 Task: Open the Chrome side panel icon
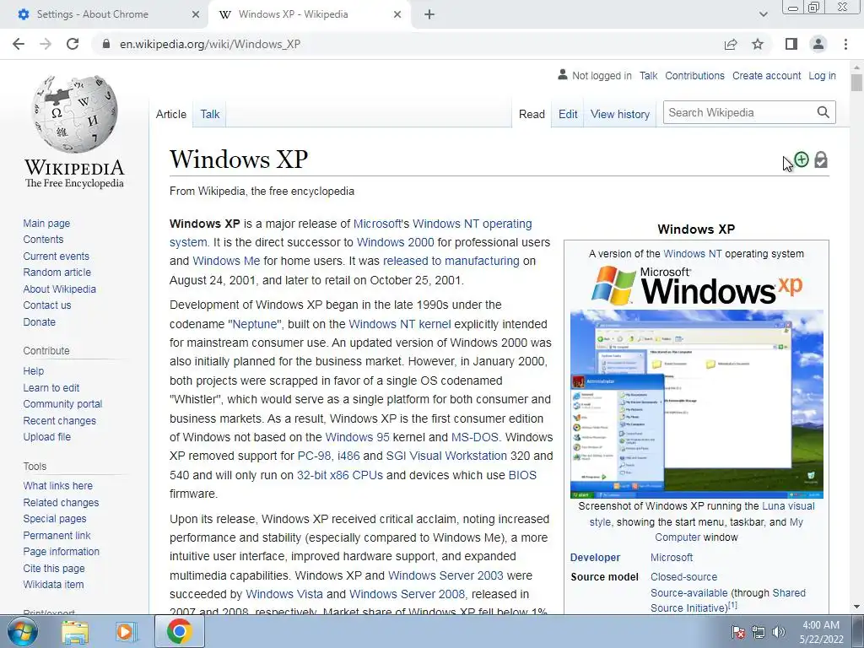pos(791,44)
